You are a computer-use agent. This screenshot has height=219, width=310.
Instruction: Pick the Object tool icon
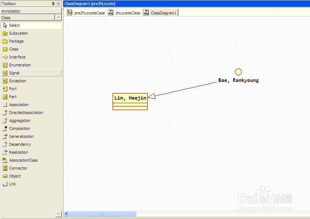tap(5, 176)
